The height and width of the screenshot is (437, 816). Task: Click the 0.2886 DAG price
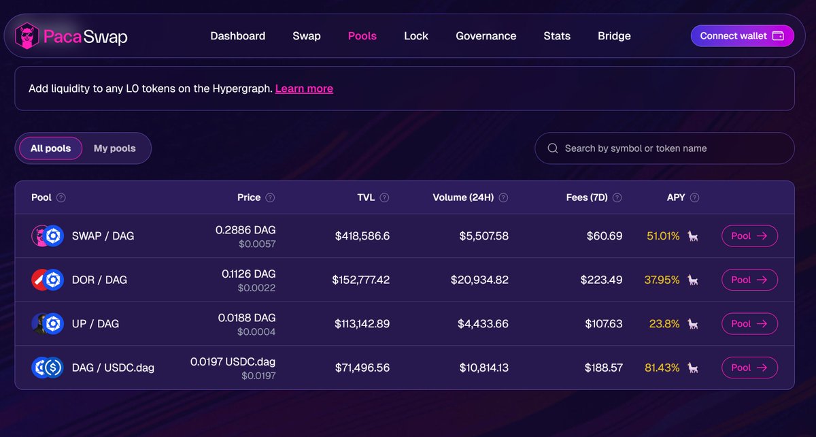click(x=245, y=230)
